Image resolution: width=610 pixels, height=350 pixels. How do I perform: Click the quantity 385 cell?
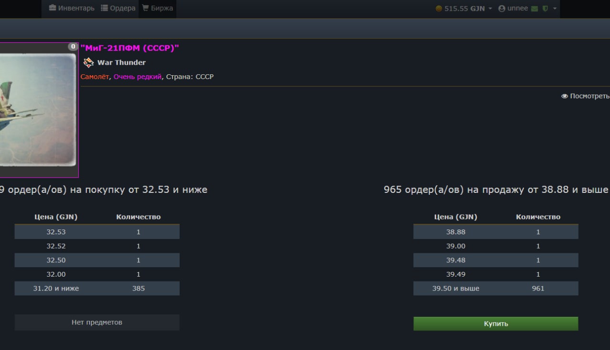(138, 288)
